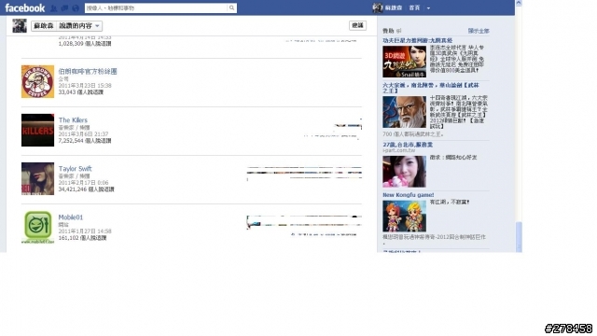
Task: Click 34,421,246 likes count text
Action: pyautogui.click(x=86, y=189)
